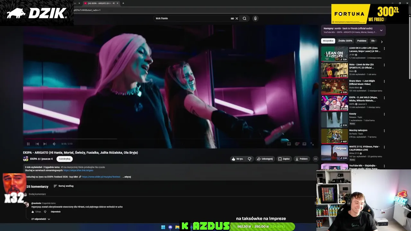
Task: Select the Podobne filter chip
Action: click(362, 41)
